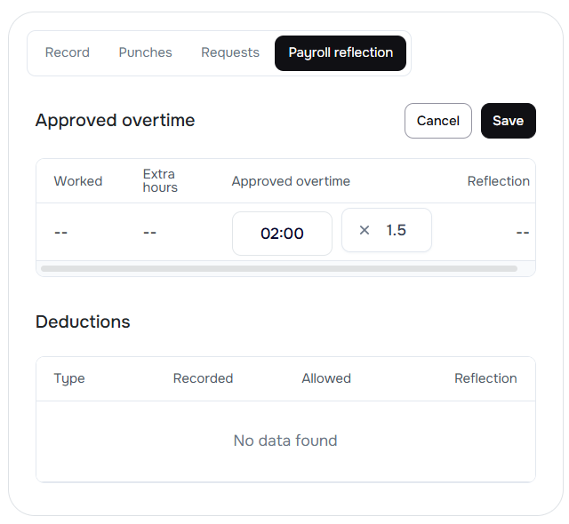
Task: Save the approved overtime changes
Action: coord(508,121)
